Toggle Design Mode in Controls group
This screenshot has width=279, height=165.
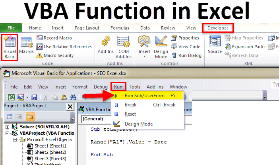pyautogui.click(x=161, y=47)
